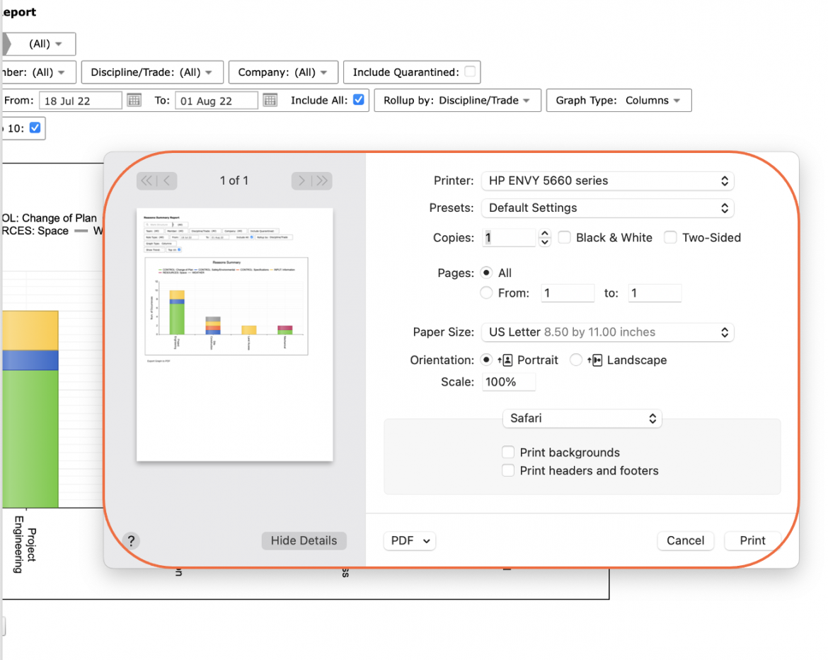Click the '1 of 1' page indicator text

(234, 181)
